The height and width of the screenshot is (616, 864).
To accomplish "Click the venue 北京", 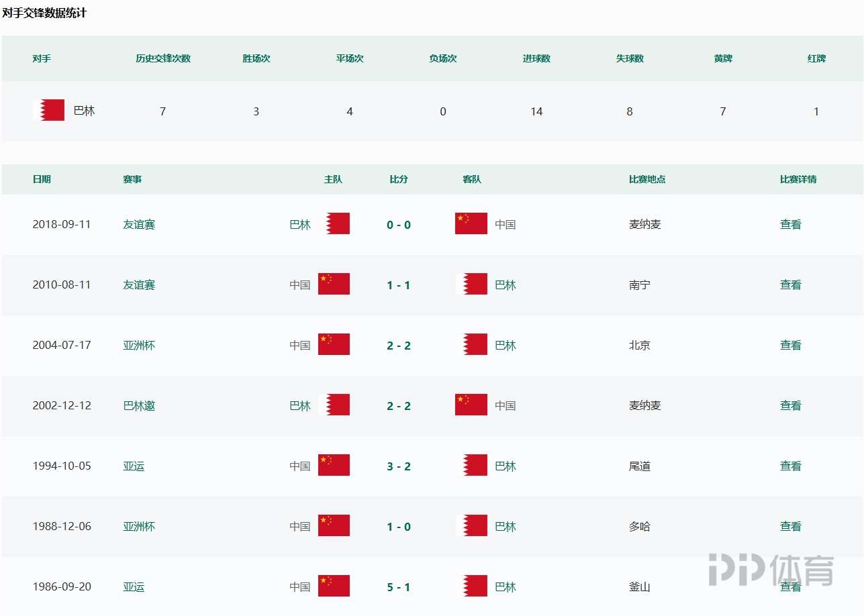I will [640, 346].
